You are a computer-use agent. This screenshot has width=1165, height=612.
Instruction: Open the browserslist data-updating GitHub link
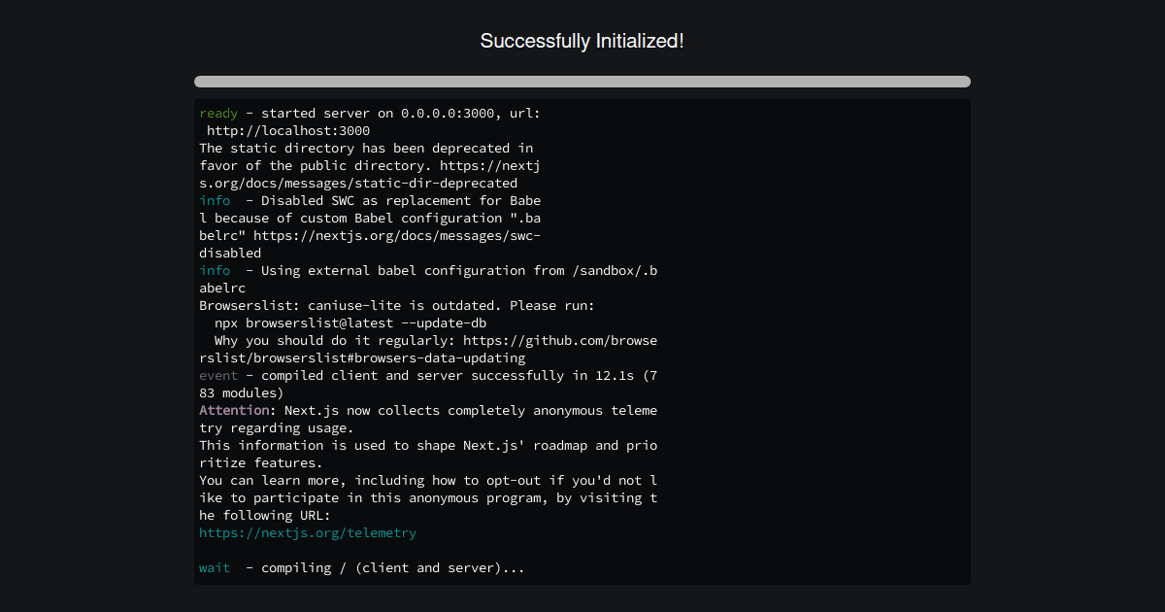[x=359, y=357]
